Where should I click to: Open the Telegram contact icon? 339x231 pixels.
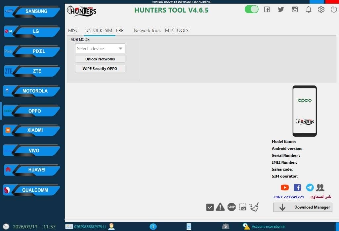click(310, 187)
